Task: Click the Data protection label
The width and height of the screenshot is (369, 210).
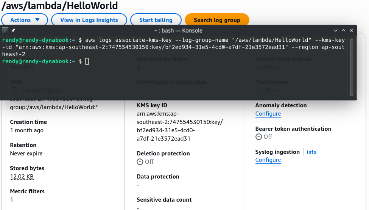Action: point(158,177)
